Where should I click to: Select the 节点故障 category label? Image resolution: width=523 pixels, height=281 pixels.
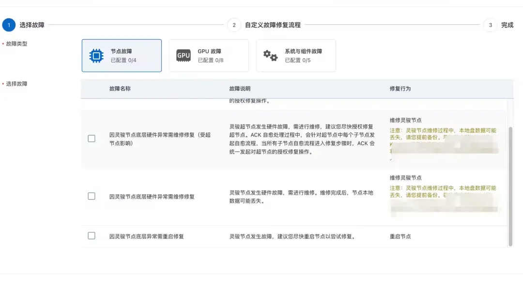[x=122, y=51]
